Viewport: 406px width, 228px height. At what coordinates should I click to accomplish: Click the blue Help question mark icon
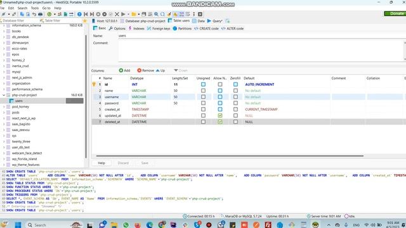point(79,14)
